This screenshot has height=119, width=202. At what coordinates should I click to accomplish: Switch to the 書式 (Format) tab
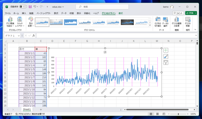[x=121, y=13]
